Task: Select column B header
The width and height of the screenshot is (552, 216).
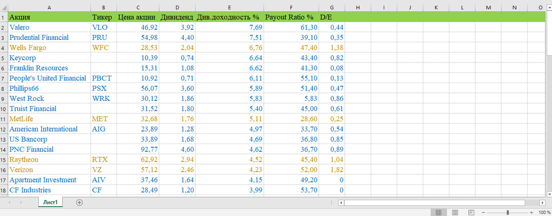Action: pyautogui.click(x=103, y=7)
